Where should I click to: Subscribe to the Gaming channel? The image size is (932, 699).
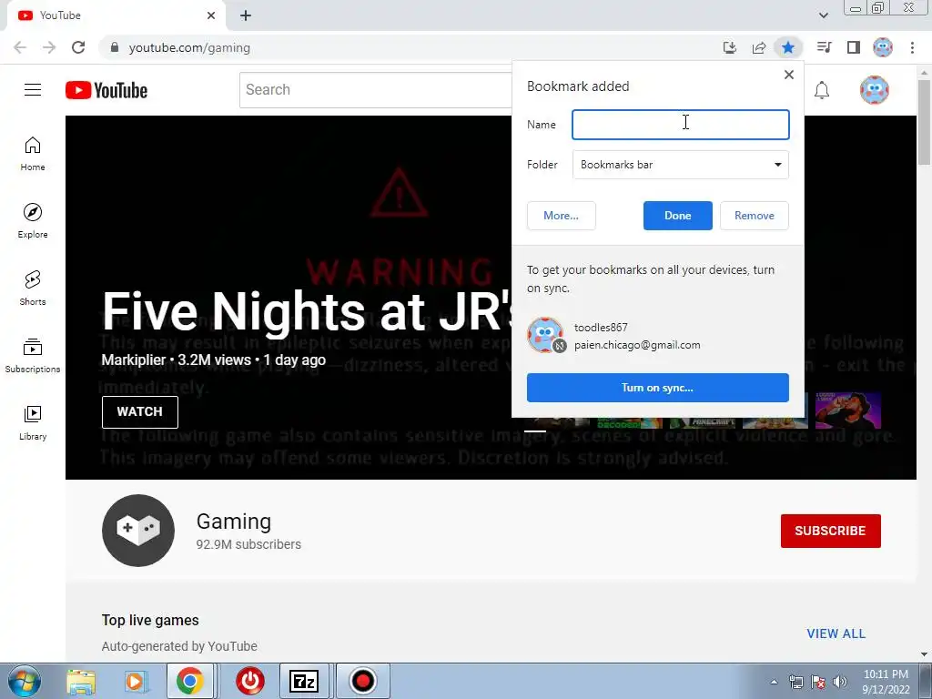(x=830, y=531)
